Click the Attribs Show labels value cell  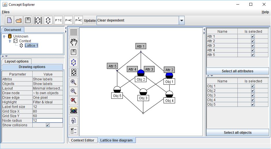[48, 79]
